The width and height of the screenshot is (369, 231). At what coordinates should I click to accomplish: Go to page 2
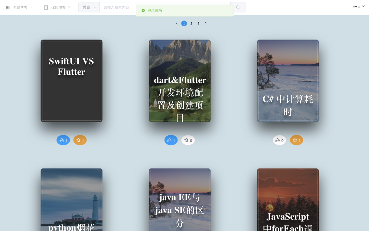click(x=191, y=23)
